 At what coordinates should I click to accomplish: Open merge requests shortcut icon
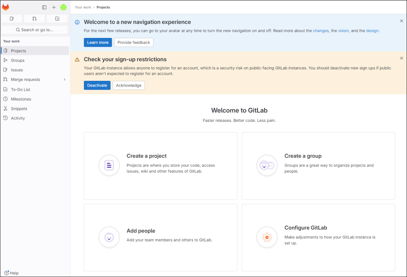coord(35,19)
